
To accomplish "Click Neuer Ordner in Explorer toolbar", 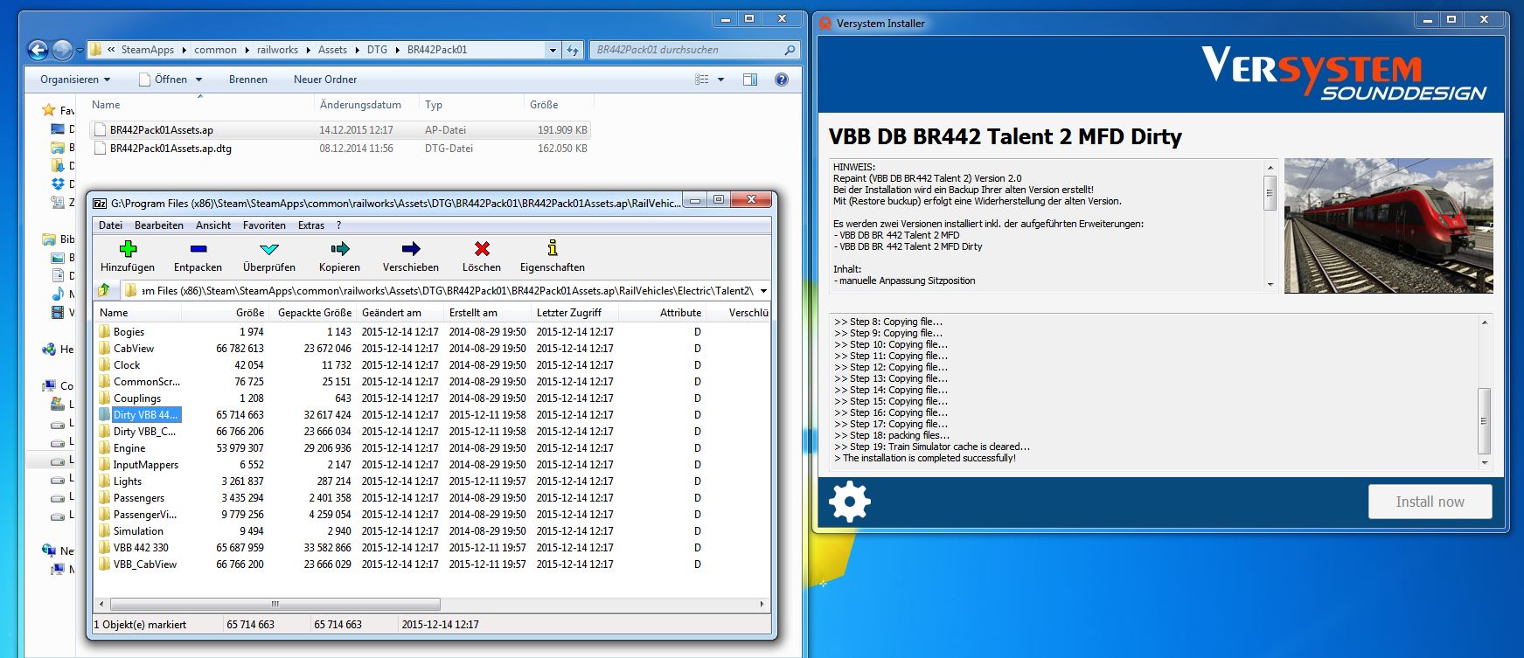I will pyautogui.click(x=325, y=80).
